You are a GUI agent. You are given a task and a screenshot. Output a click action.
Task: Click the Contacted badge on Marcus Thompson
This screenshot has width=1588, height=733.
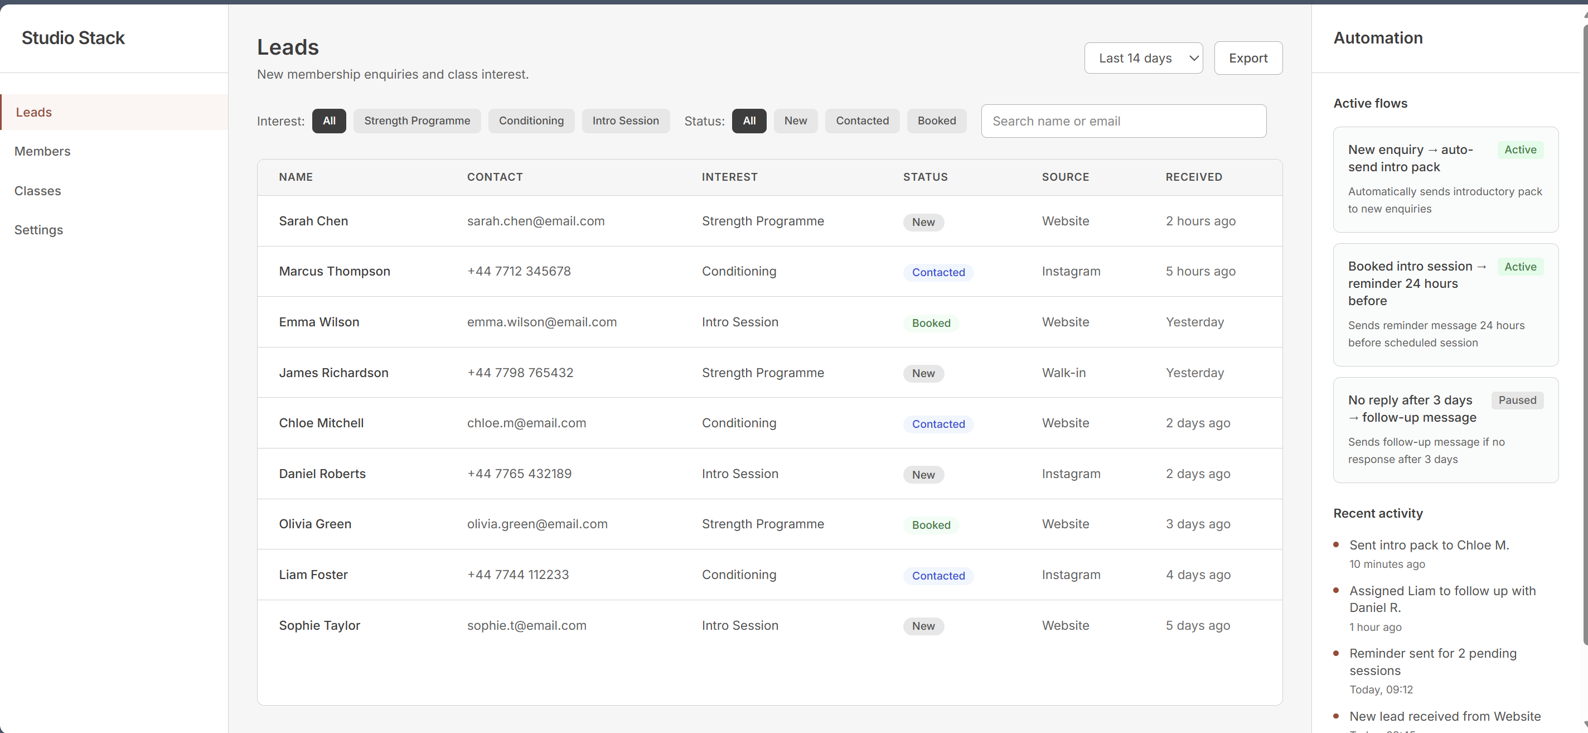[938, 272]
